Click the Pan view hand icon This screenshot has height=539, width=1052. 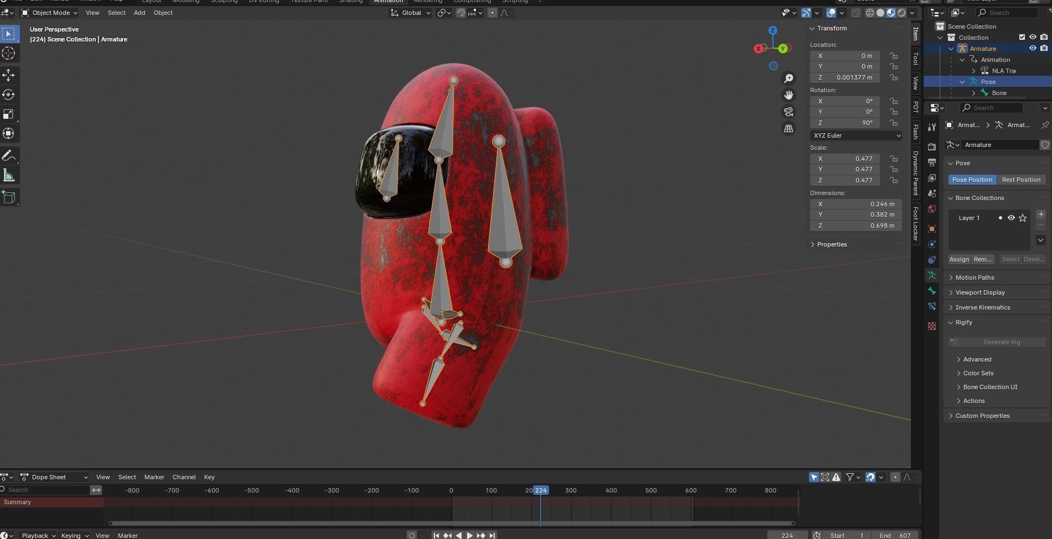pos(789,95)
